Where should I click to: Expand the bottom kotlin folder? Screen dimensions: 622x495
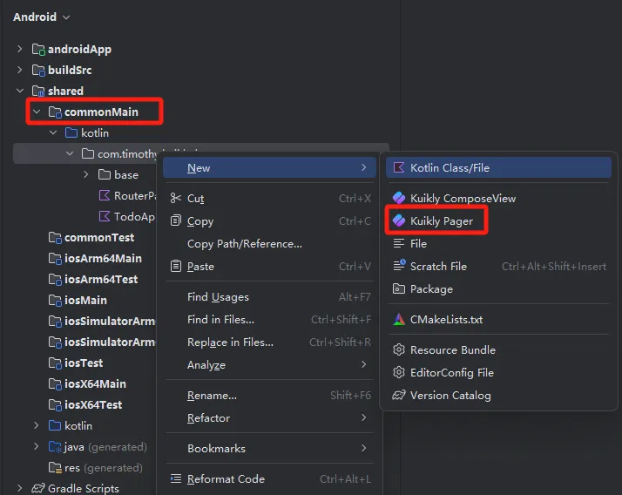coord(37,425)
